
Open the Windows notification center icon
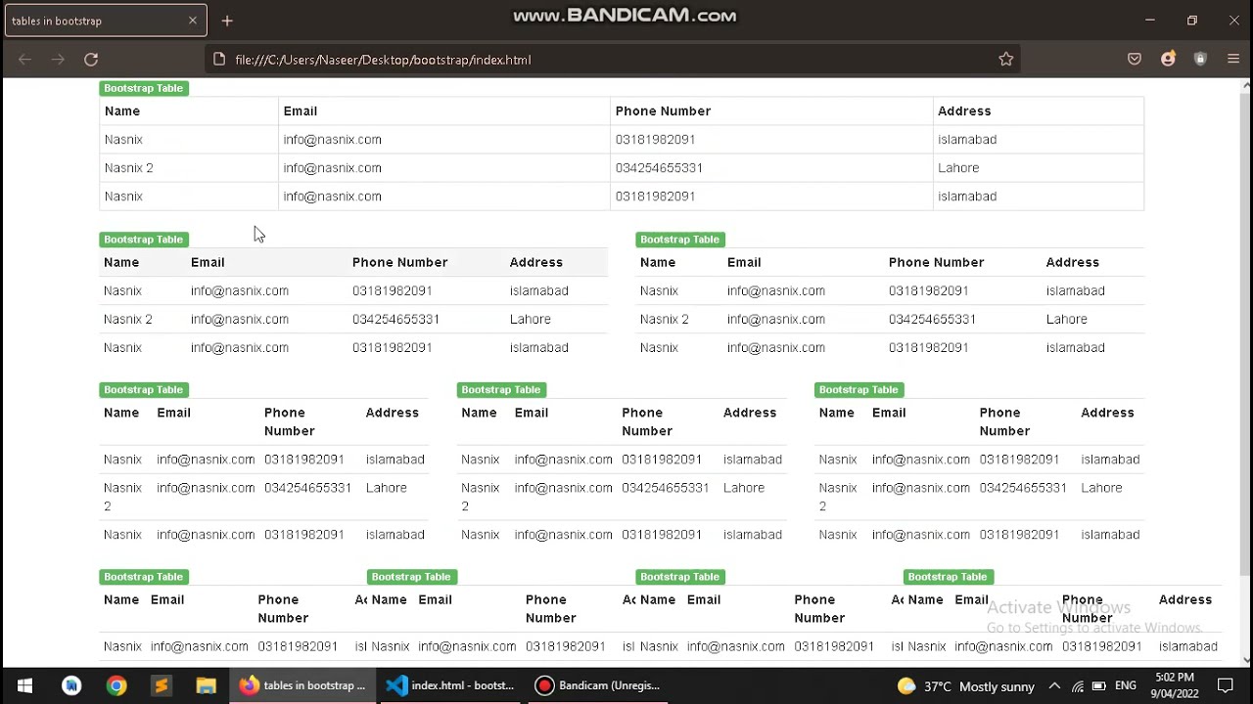click(1226, 685)
